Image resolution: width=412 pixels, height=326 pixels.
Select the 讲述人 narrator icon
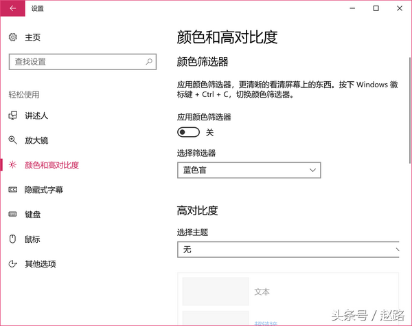coord(12,116)
